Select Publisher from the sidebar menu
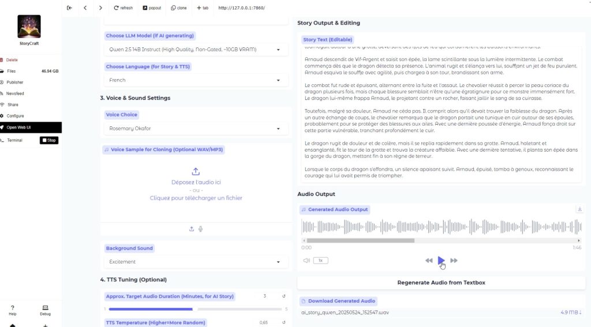The width and height of the screenshot is (591, 327). coord(15,82)
